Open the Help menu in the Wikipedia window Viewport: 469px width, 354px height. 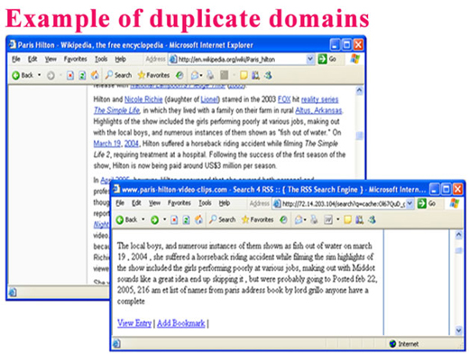[x=120, y=60]
